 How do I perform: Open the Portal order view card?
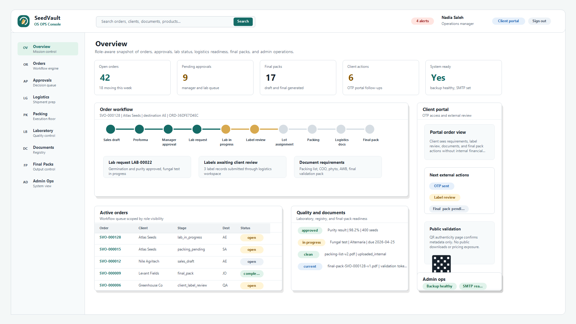point(459,142)
